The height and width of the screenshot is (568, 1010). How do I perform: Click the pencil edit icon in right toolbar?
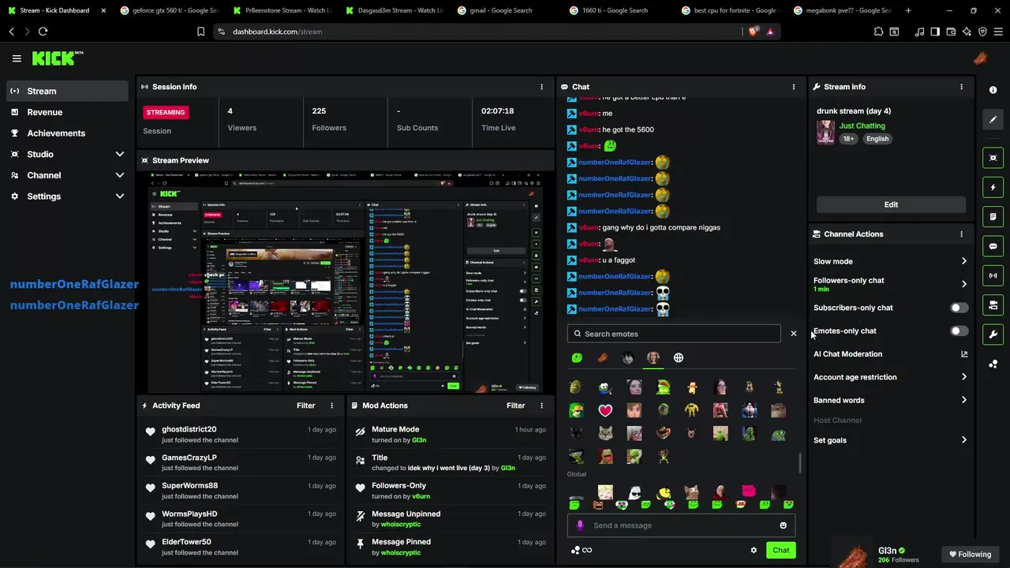click(993, 119)
